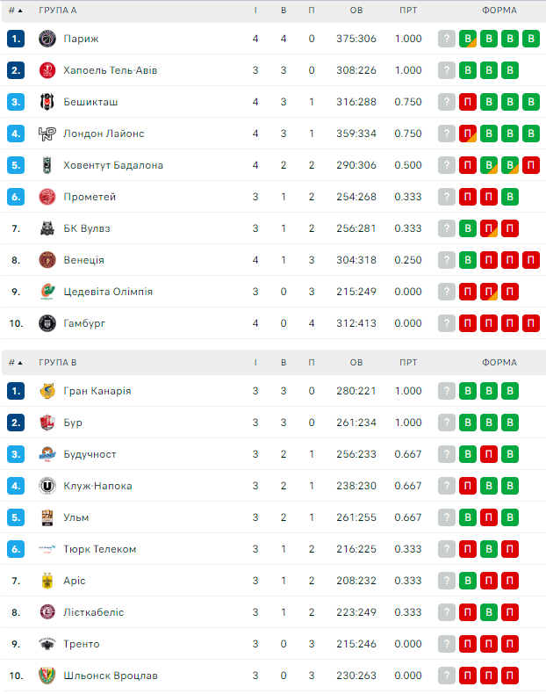Click ФОРМА column header in Група A
The image size is (546, 694).
pyautogui.click(x=499, y=11)
